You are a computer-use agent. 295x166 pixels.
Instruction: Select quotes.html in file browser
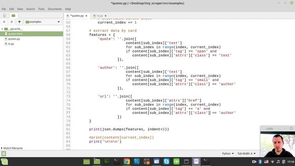click(32, 34)
